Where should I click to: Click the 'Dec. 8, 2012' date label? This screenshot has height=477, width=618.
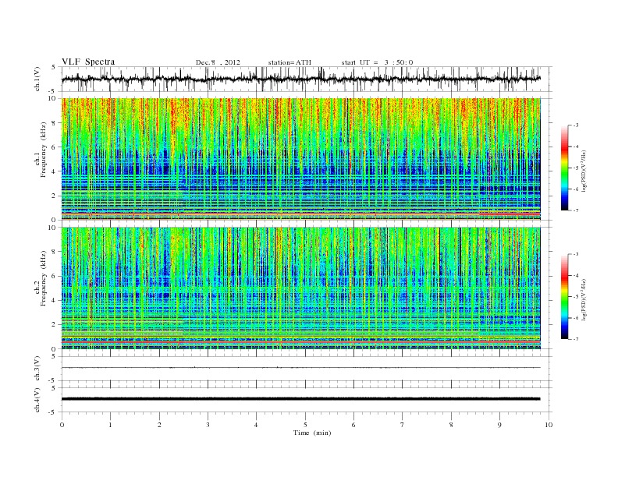tap(218, 62)
